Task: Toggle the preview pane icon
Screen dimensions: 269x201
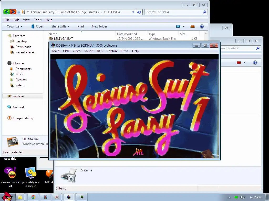Action: pos(193,26)
